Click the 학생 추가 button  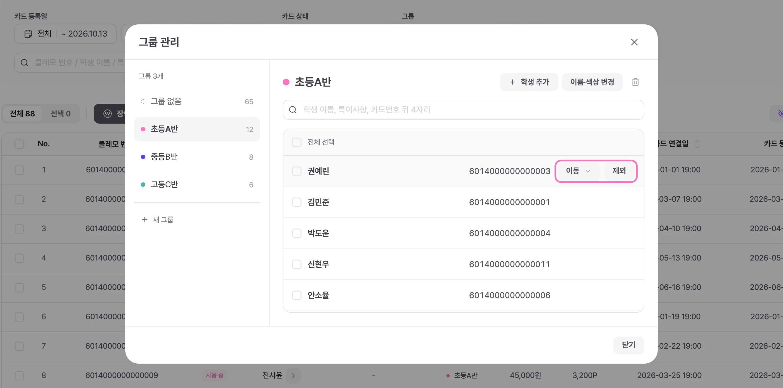(529, 82)
